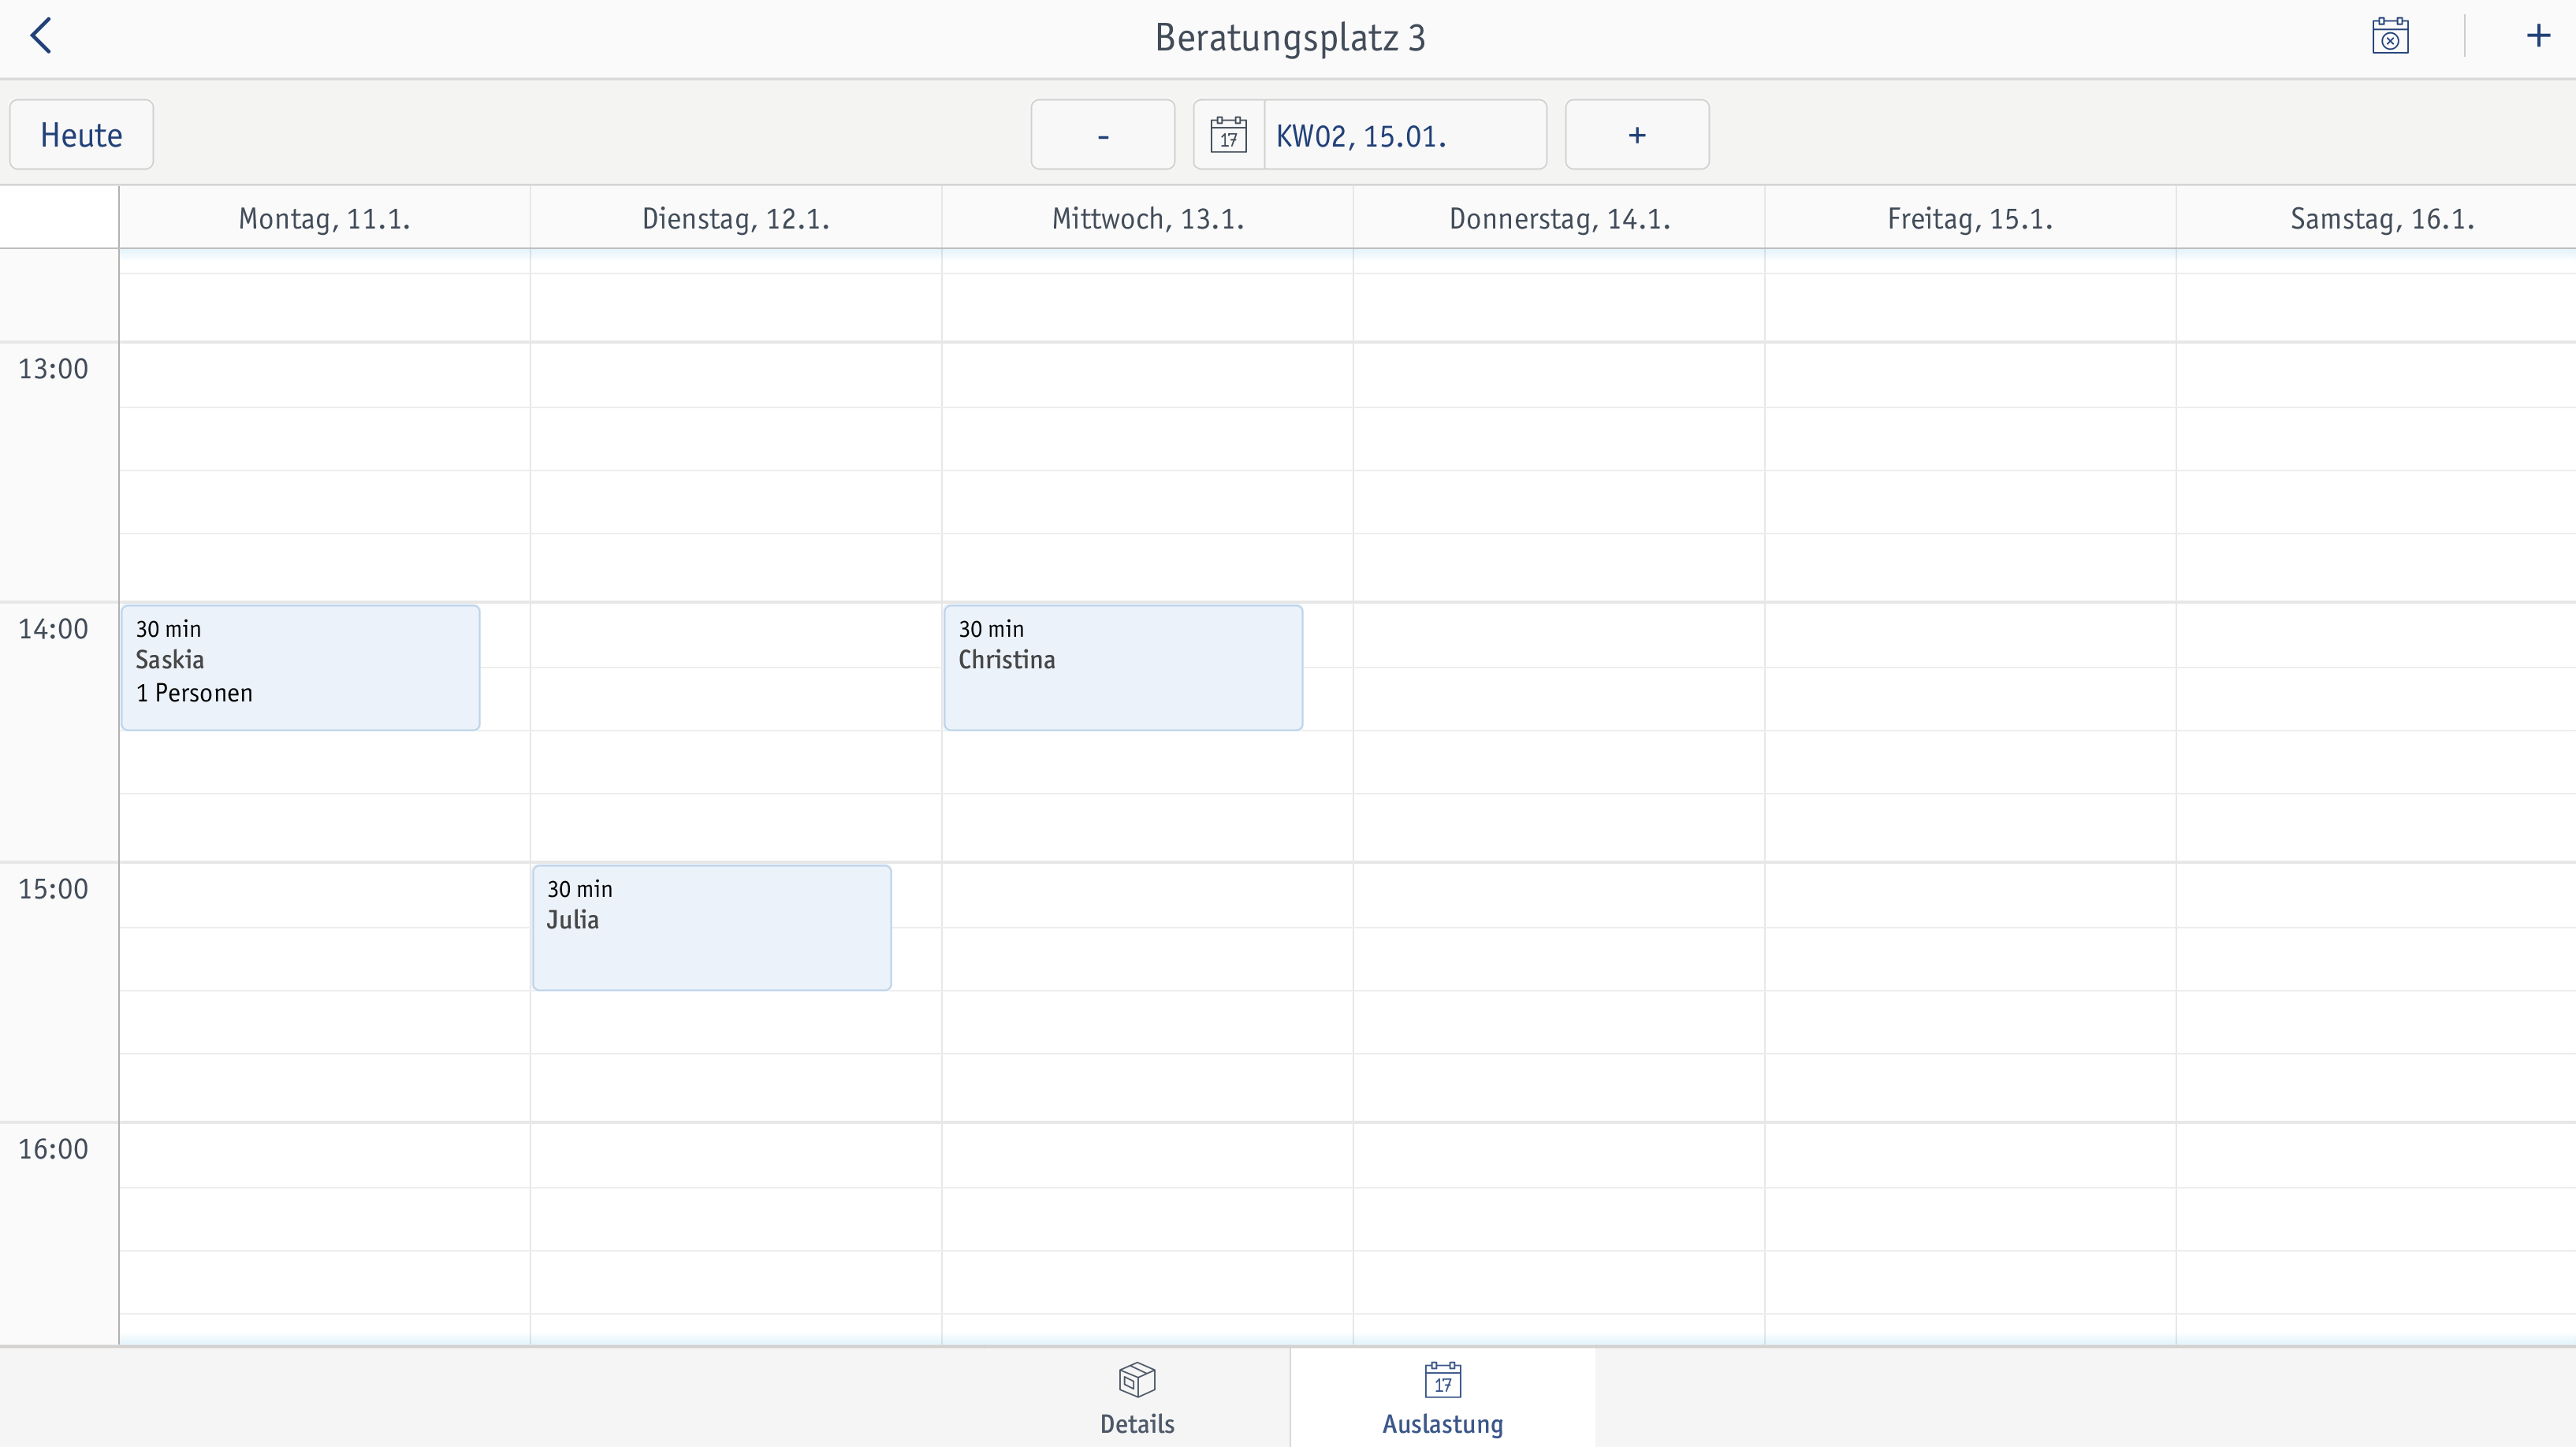Screen dimensions: 2576x1447
Task: Open the Details tab
Action: point(1137,1398)
